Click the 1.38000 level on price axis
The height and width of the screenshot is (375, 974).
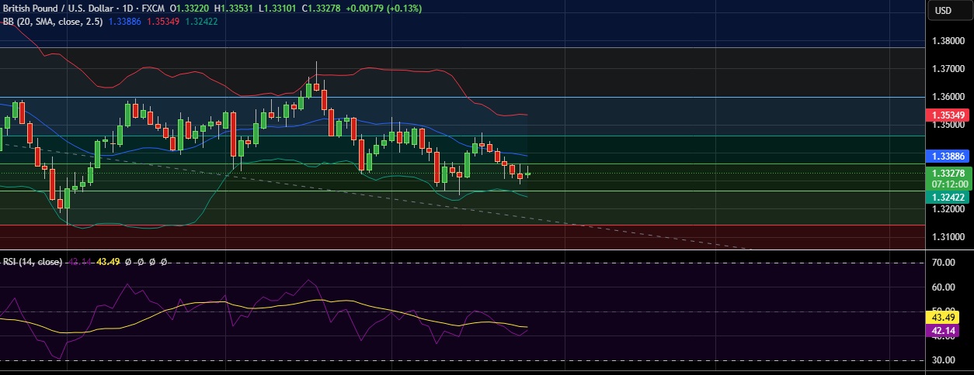click(948, 40)
